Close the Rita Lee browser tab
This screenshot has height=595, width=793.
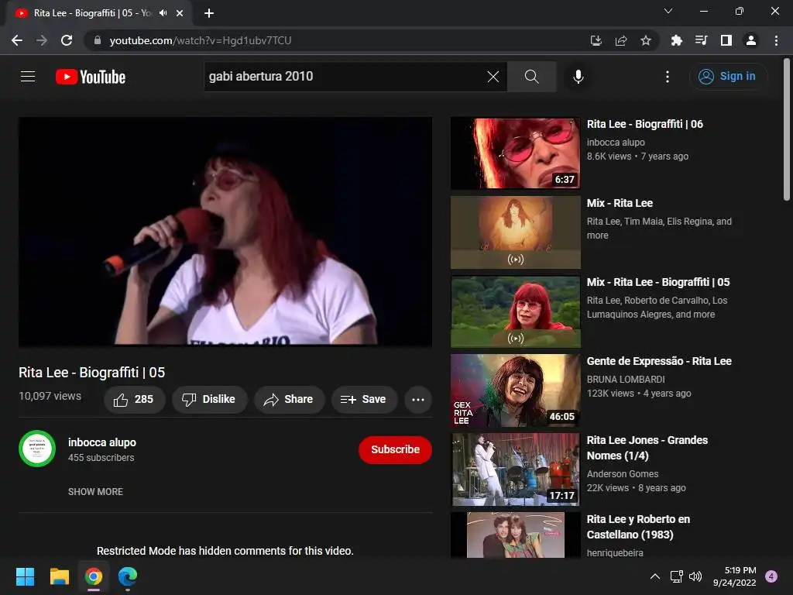click(180, 13)
